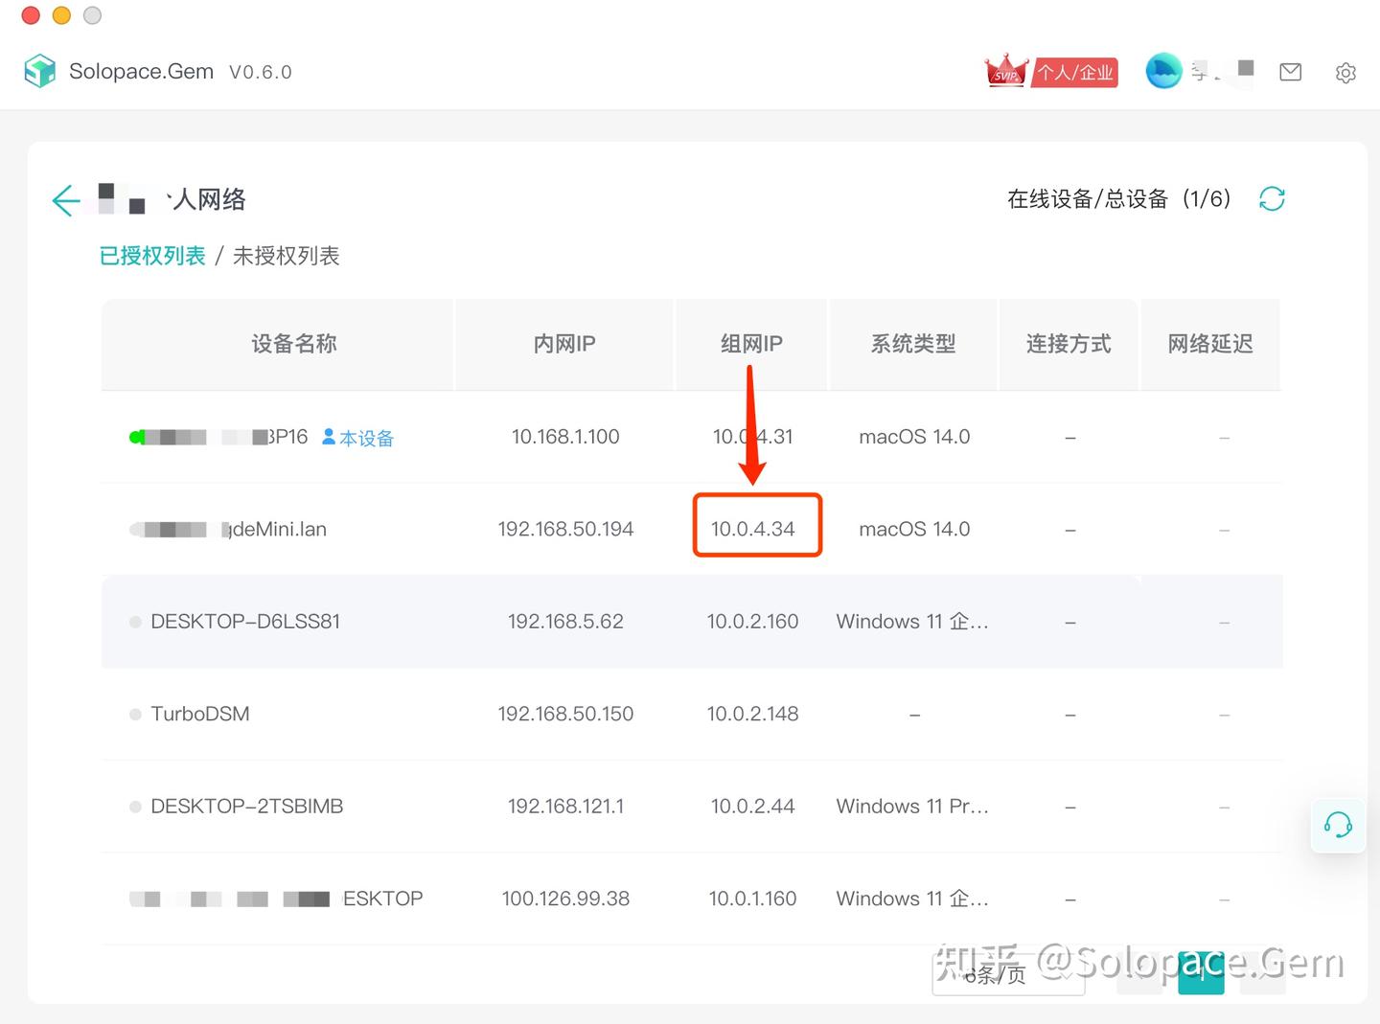This screenshot has width=1380, height=1024.
Task: Click the Solopace.Gem logo icon
Action: (39, 70)
